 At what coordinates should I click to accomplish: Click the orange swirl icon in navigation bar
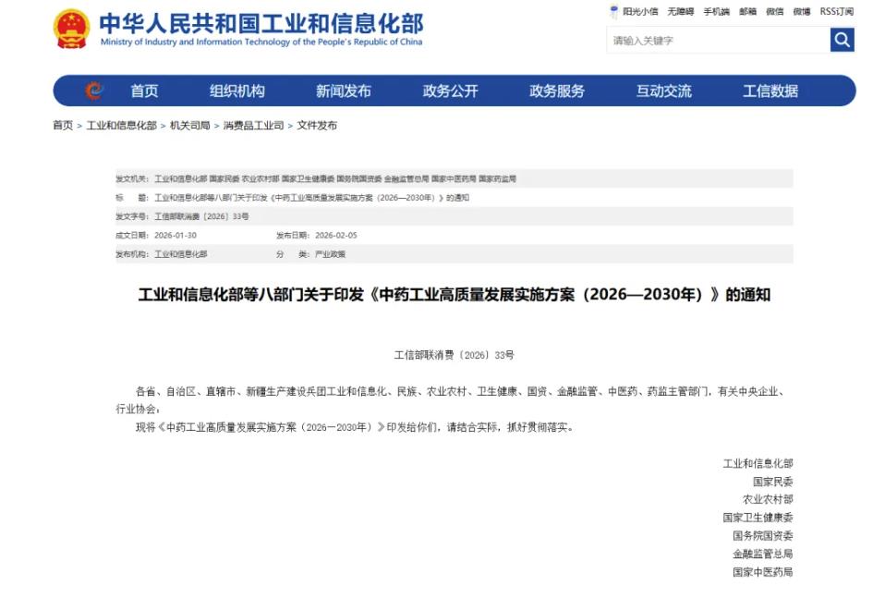pyautogui.click(x=94, y=91)
